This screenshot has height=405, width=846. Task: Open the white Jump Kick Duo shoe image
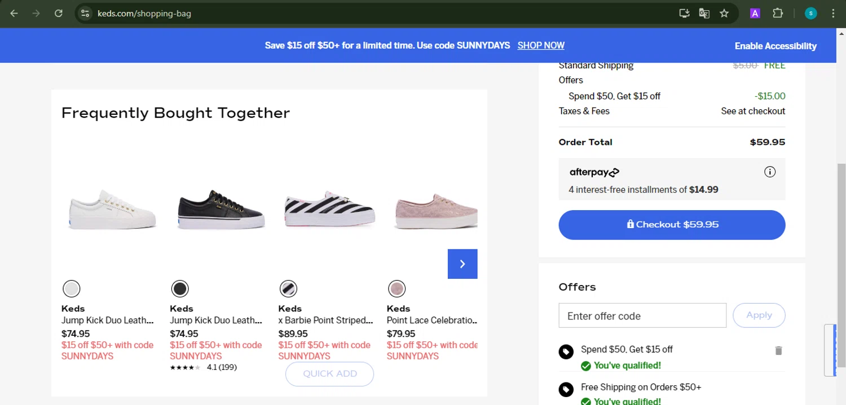(112, 209)
